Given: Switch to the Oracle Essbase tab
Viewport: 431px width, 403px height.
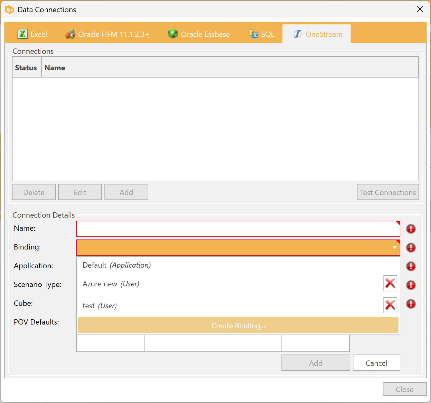Looking at the screenshot, I should click(199, 34).
